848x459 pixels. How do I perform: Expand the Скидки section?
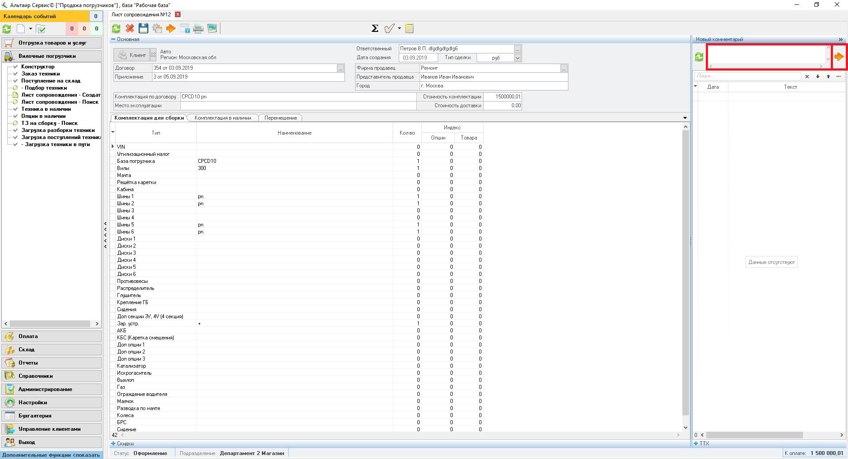(113, 444)
